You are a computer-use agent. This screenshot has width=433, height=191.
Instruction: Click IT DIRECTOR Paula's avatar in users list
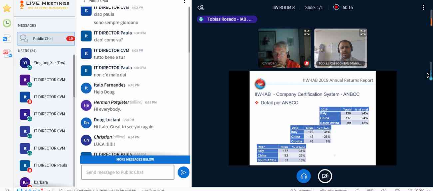(x=25, y=165)
